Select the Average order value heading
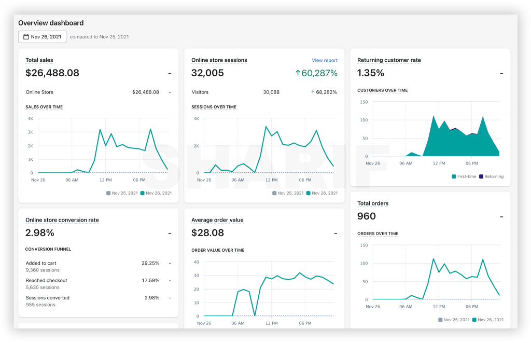Image resolution: width=531 pixels, height=343 pixels. click(217, 220)
